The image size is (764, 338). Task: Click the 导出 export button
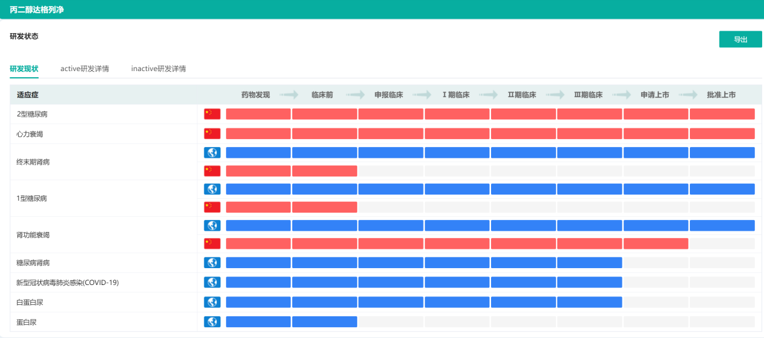740,40
